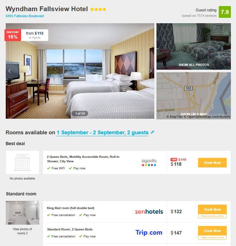Click the 7.9 guest rating badge
The image size is (236, 246).
[x=225, y=12]
